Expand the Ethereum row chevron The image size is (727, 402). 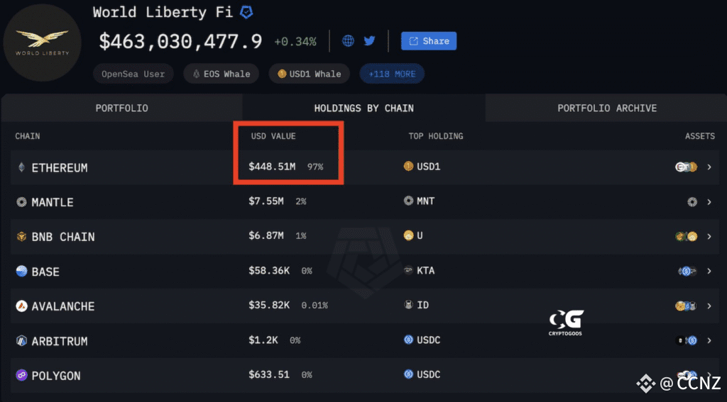click(x=709, y=167)
